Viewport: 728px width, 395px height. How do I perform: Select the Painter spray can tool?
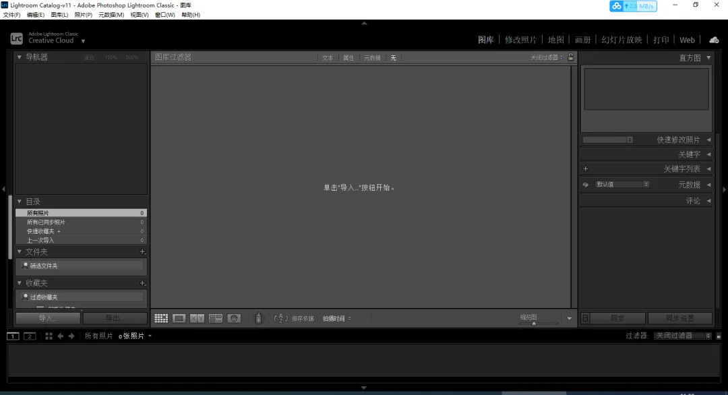coord(259,318)
